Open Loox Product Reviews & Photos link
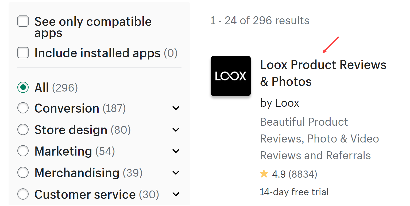The height and width of the screenshot is (206, 410). [323, 73]
